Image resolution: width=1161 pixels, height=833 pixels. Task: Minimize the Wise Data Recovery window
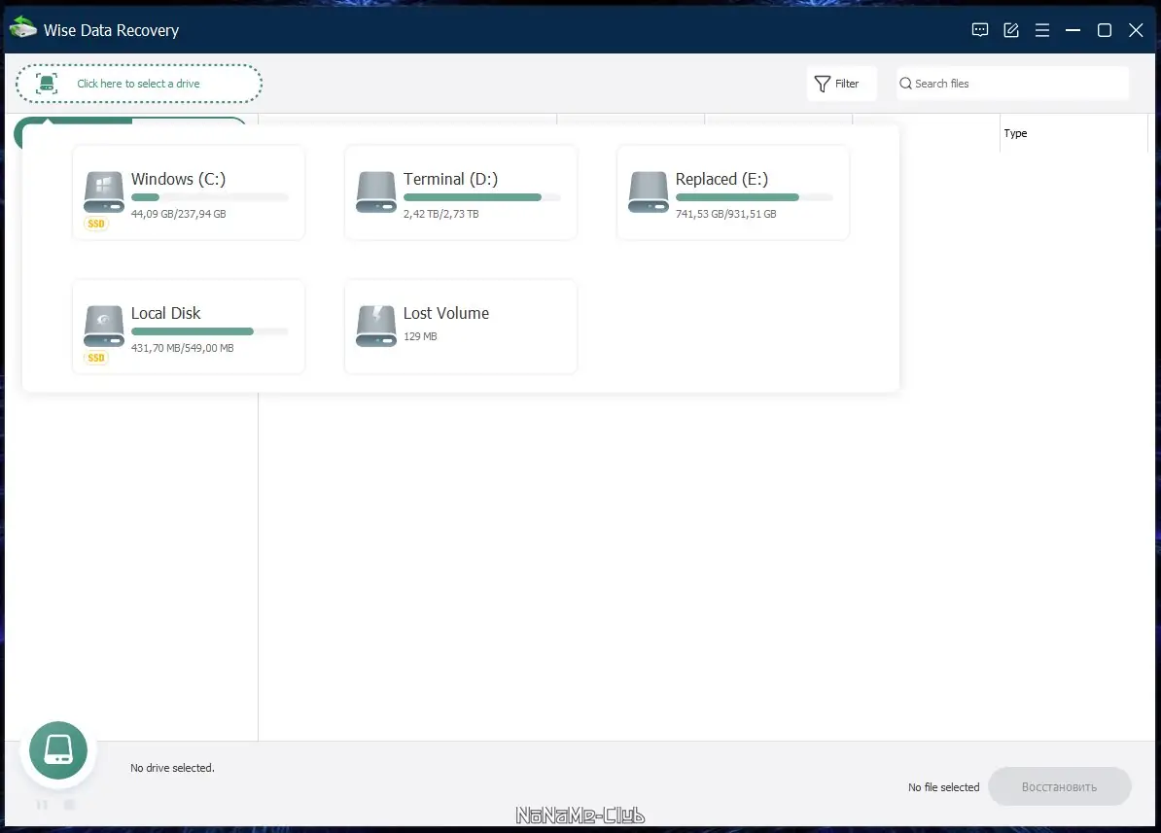coord(1073,29)
